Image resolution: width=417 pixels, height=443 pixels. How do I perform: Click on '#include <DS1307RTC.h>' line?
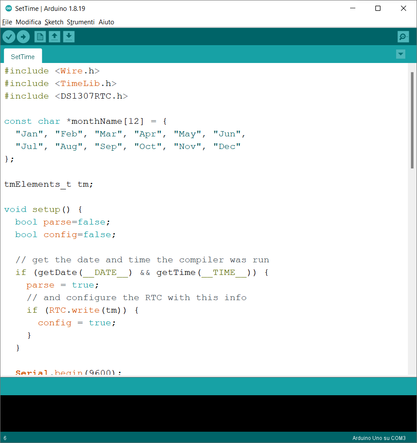tap(66, 96)
